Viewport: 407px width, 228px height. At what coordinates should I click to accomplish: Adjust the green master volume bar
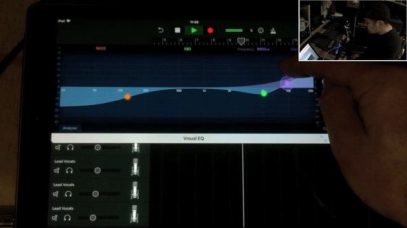234,30
